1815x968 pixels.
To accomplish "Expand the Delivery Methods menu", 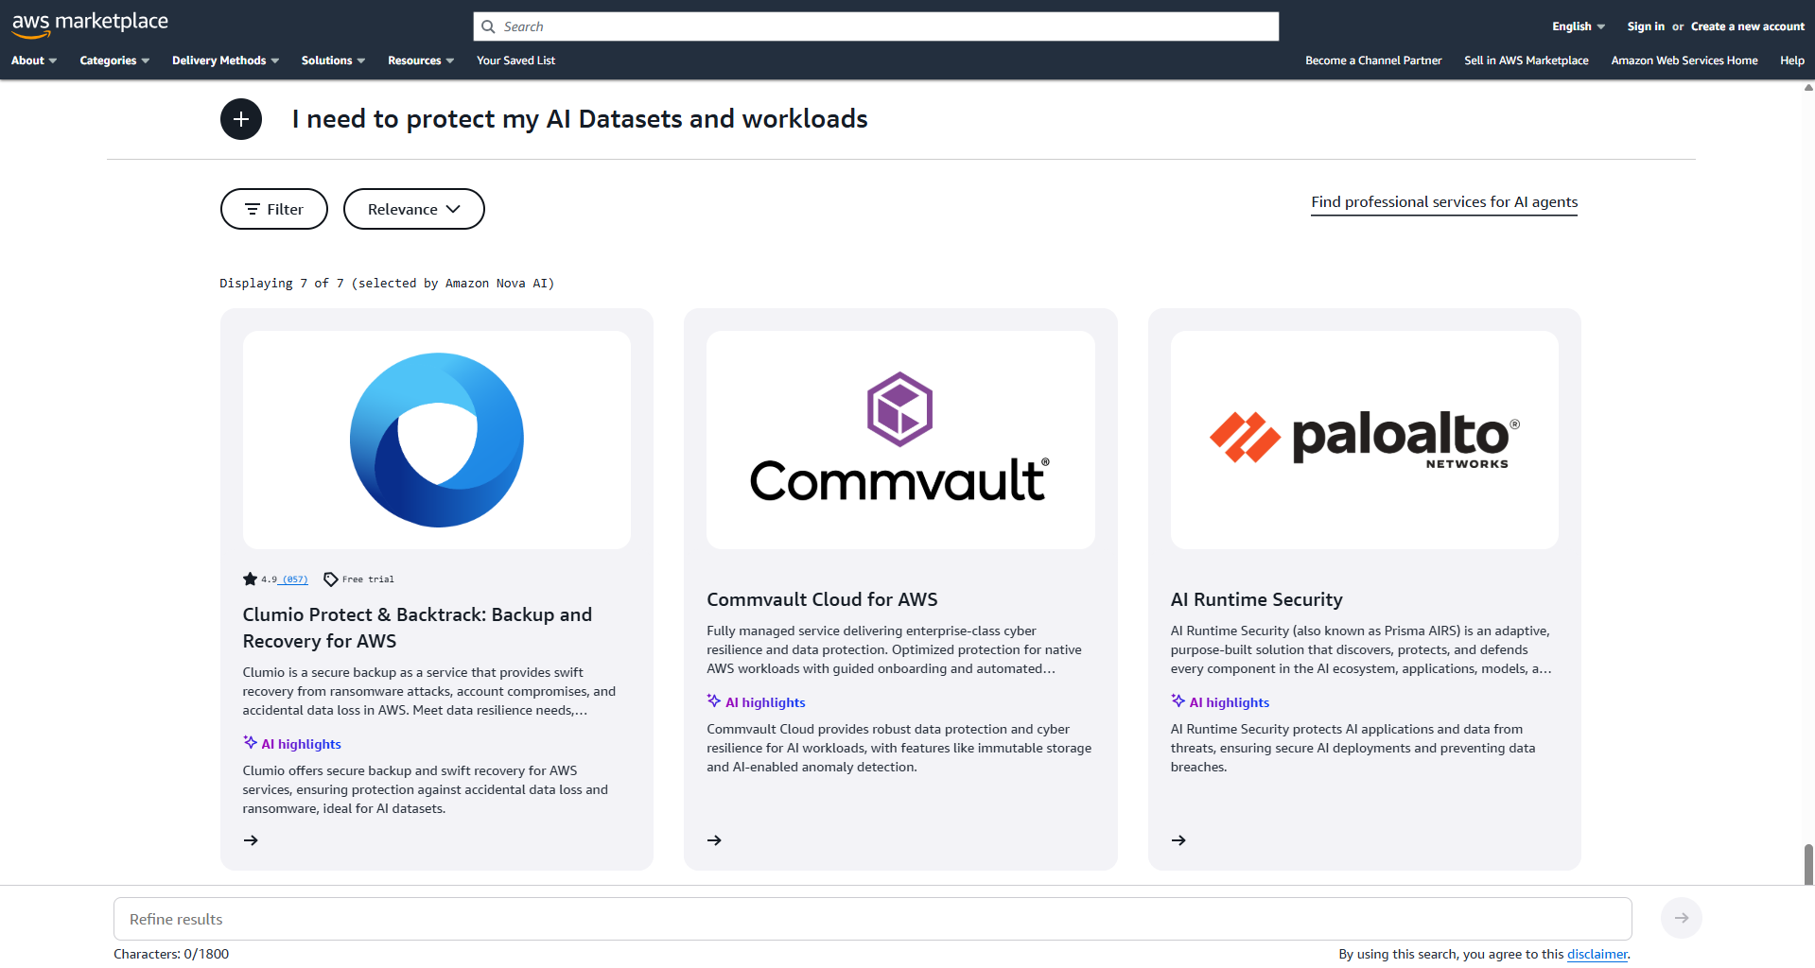I will coord(225,60).
